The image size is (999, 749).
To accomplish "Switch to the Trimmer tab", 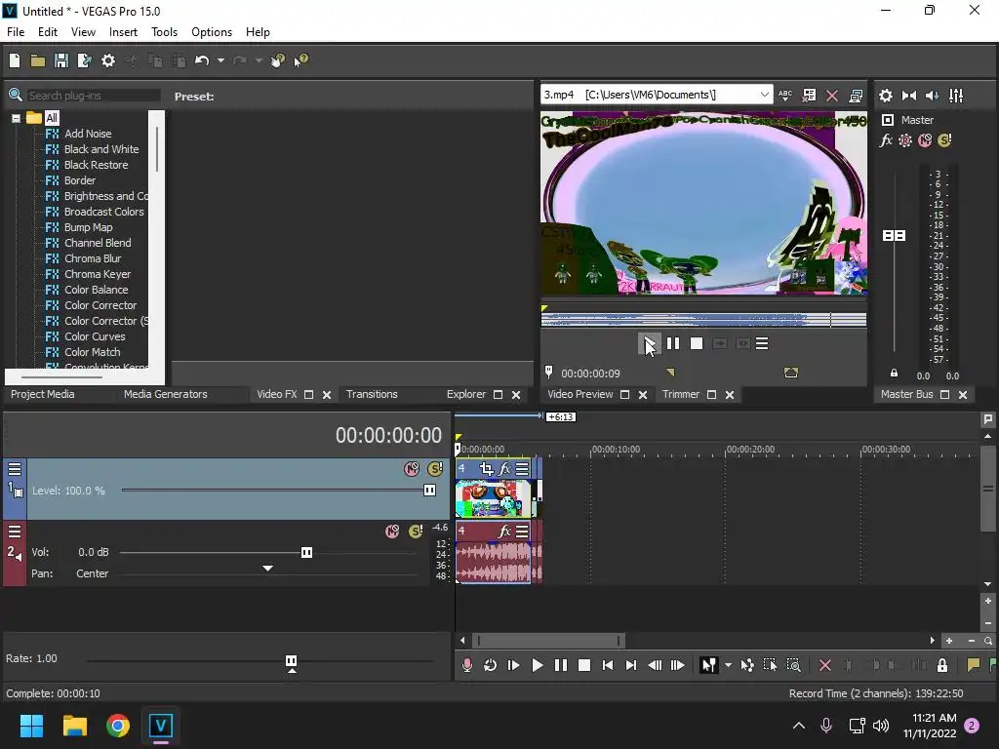I will tap(680, 394).
